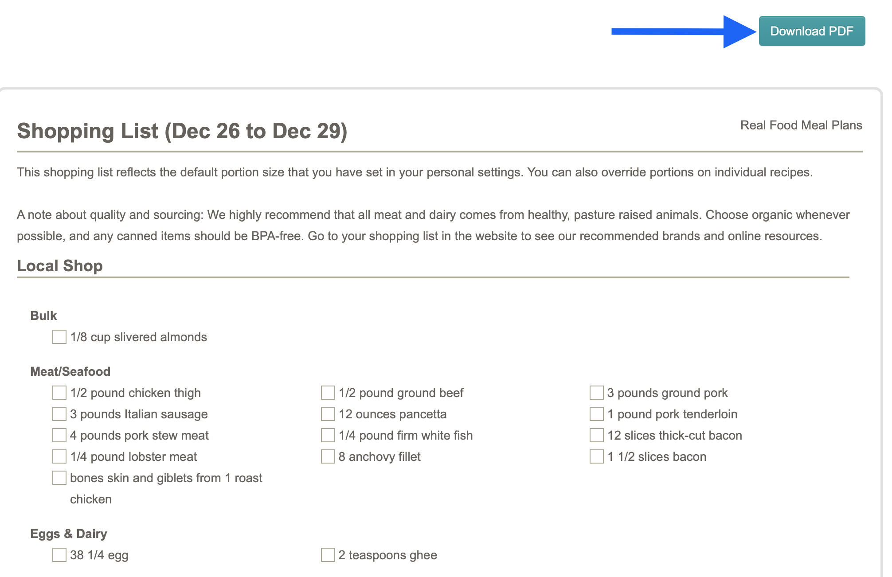This screenshot has height=577, width=892.
Task: Check the 3 pounds ground pork box
Action: 597,393
